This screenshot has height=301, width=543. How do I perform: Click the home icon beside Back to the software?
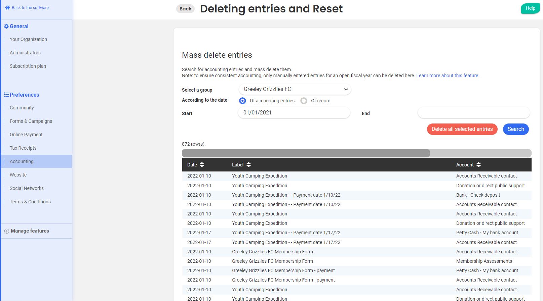7,8
